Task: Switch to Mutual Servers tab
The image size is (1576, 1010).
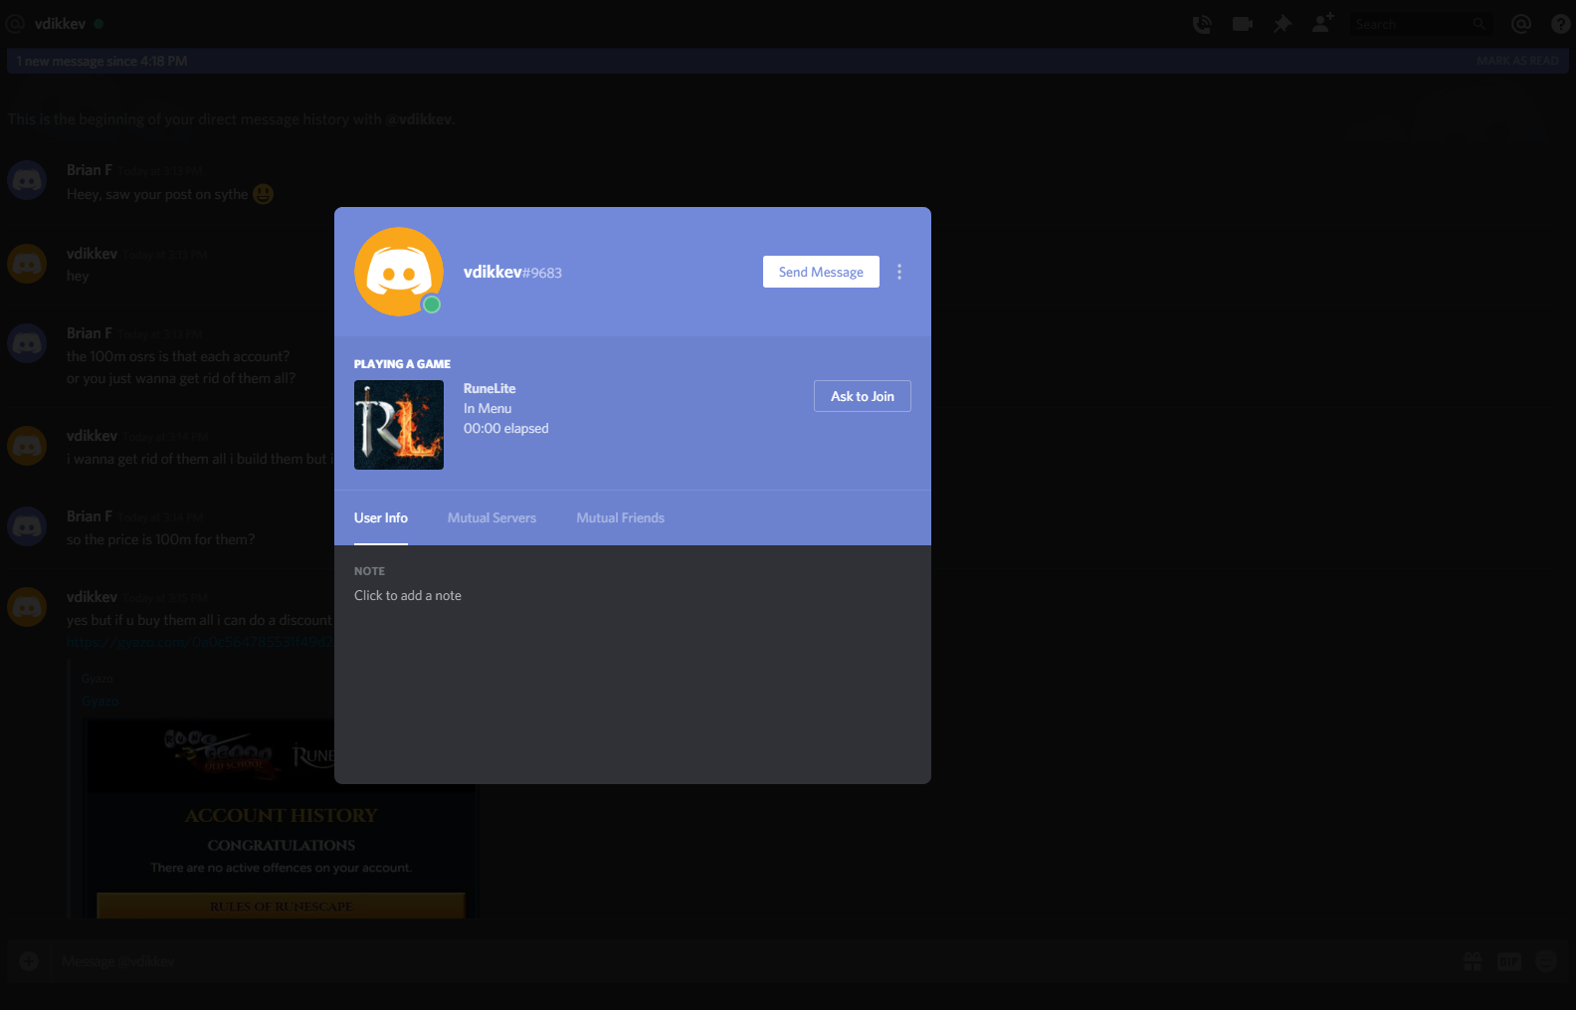Action: (492, 517)
